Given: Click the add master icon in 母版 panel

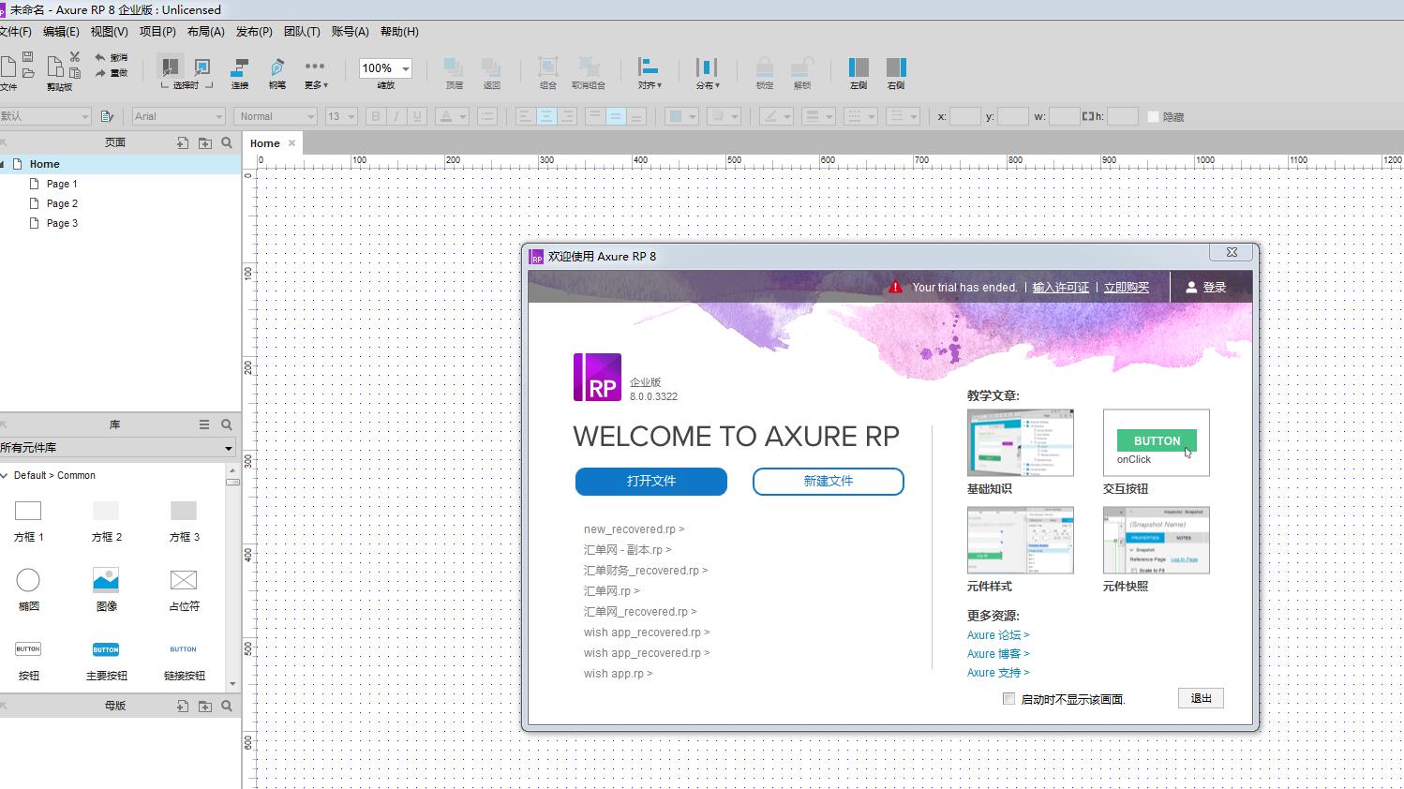Looking at the screenshot, I should 183,706.
